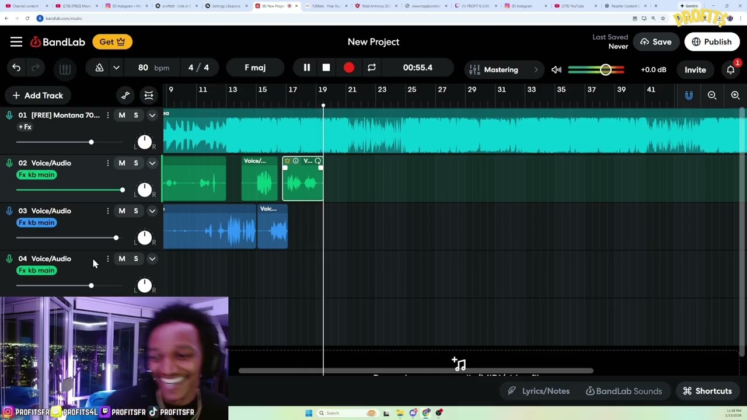Solo track 01 Montana

136,116
